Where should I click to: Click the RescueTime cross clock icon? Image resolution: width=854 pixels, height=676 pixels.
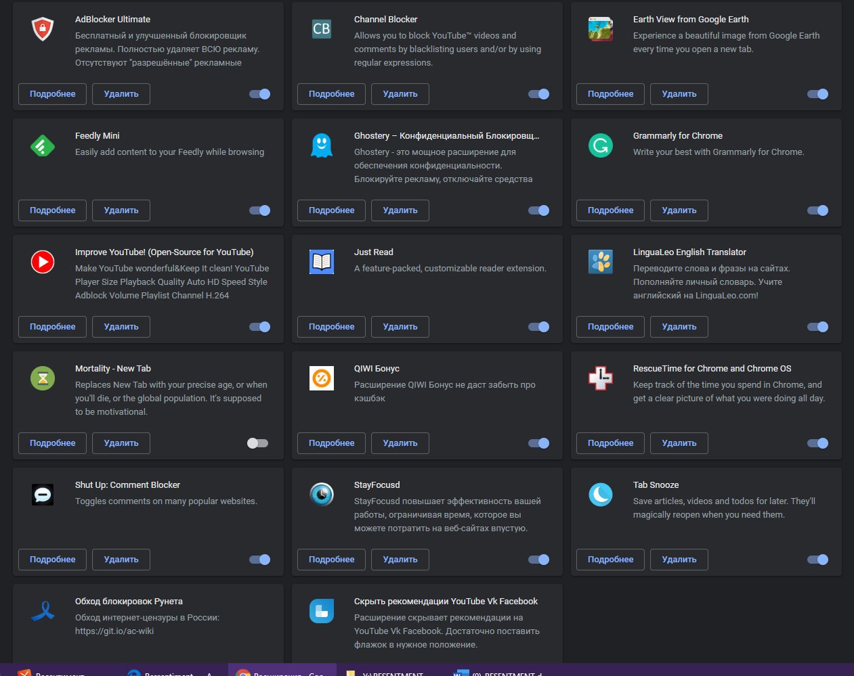601,378
